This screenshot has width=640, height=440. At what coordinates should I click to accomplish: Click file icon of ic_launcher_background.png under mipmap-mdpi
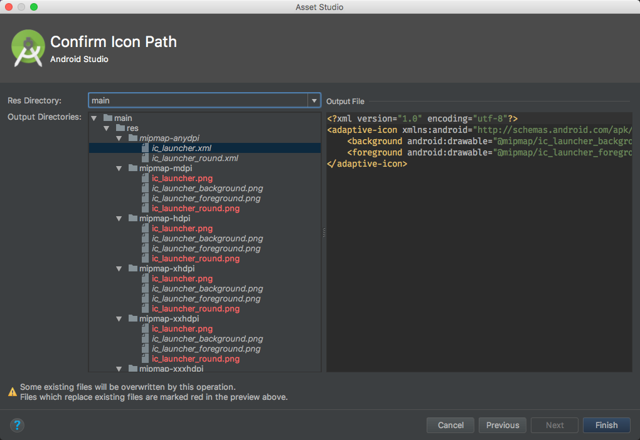point(146,189)
